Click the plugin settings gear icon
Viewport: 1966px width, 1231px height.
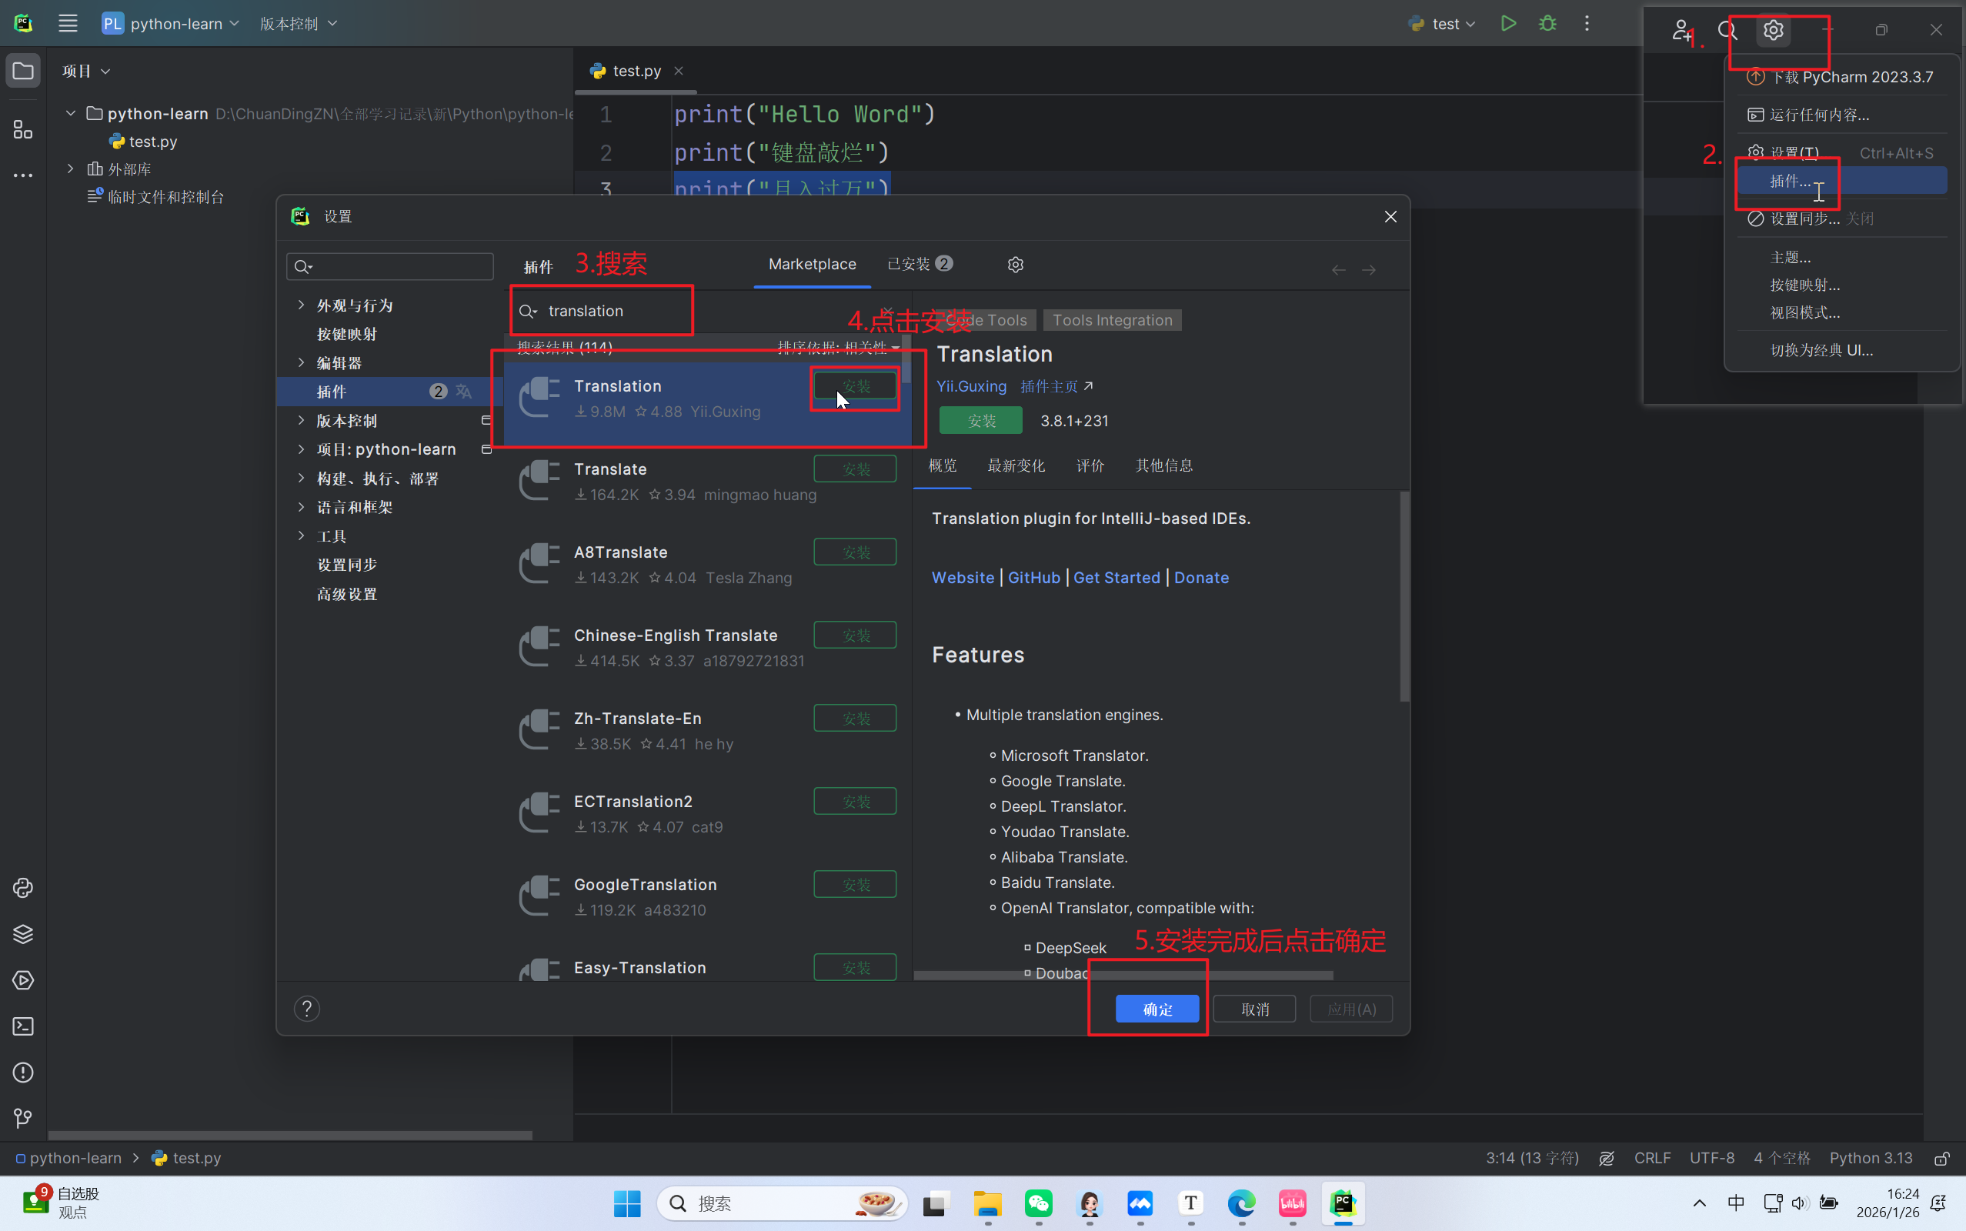click(1015, 265)
